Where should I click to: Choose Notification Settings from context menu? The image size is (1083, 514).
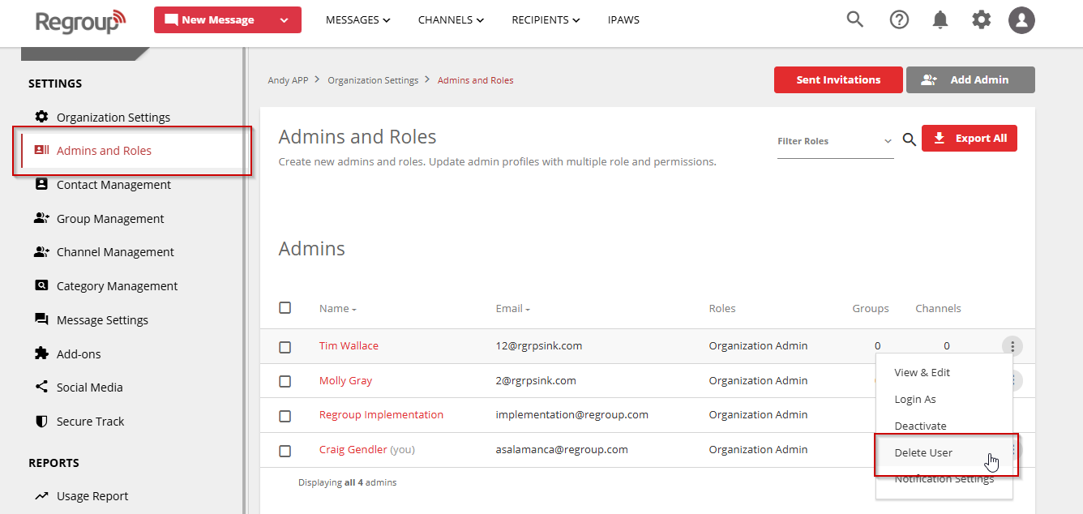tap(944, 479)
